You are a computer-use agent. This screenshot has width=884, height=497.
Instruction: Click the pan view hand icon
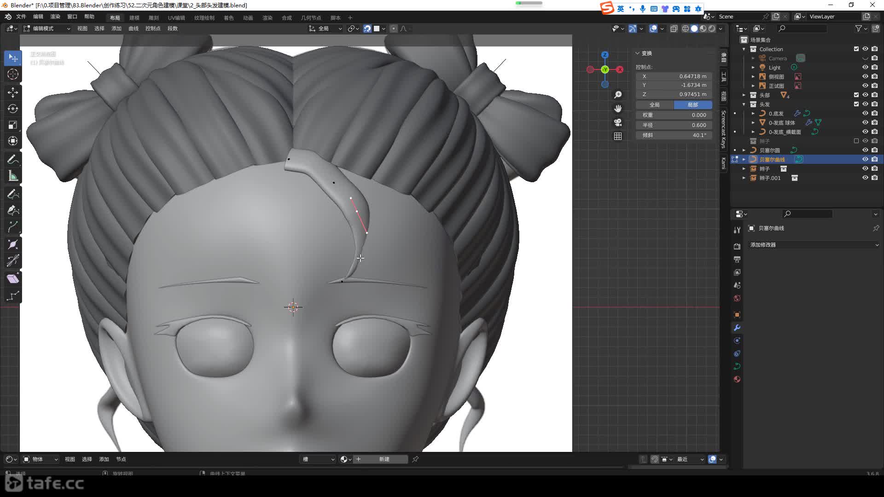618,109
